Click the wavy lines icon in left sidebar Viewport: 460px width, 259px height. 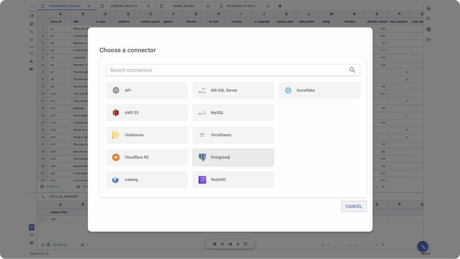click(32, 53)
